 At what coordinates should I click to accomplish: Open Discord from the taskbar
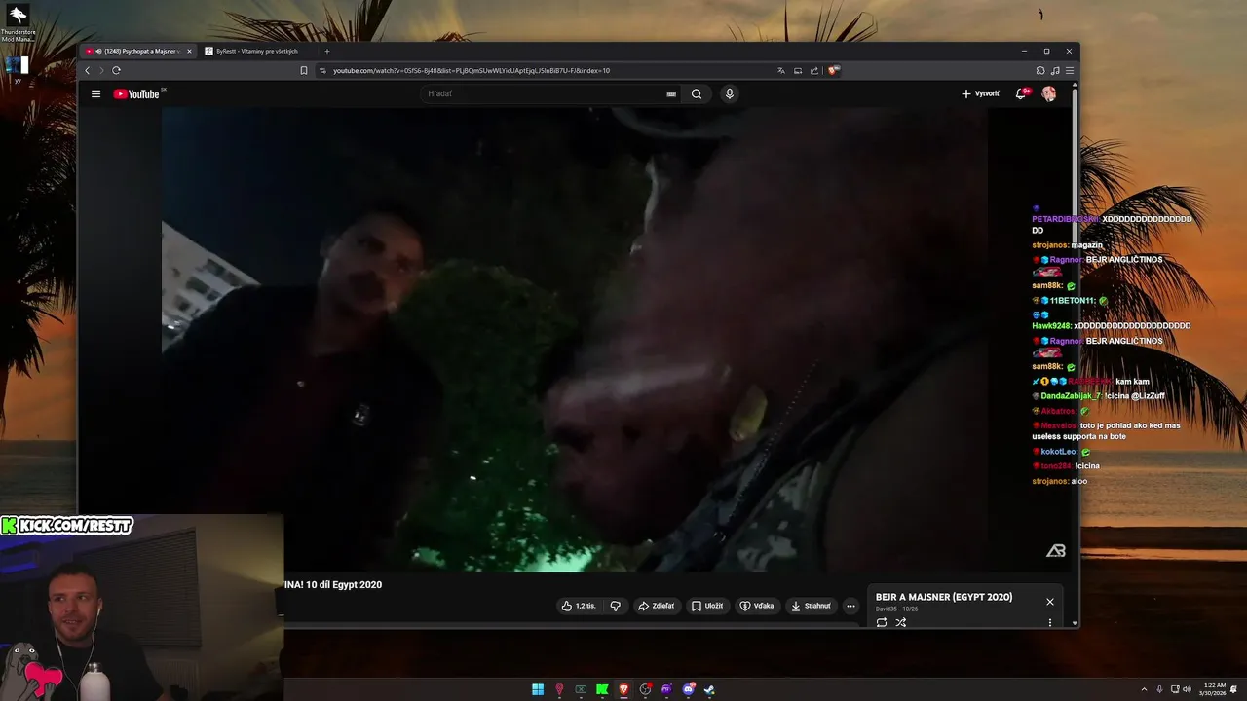[689, 689]
